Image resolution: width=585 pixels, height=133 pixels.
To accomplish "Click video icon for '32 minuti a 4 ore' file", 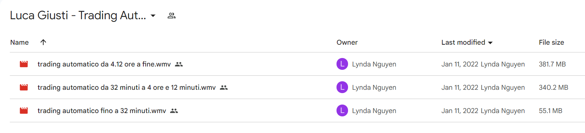I will [24, 87].
